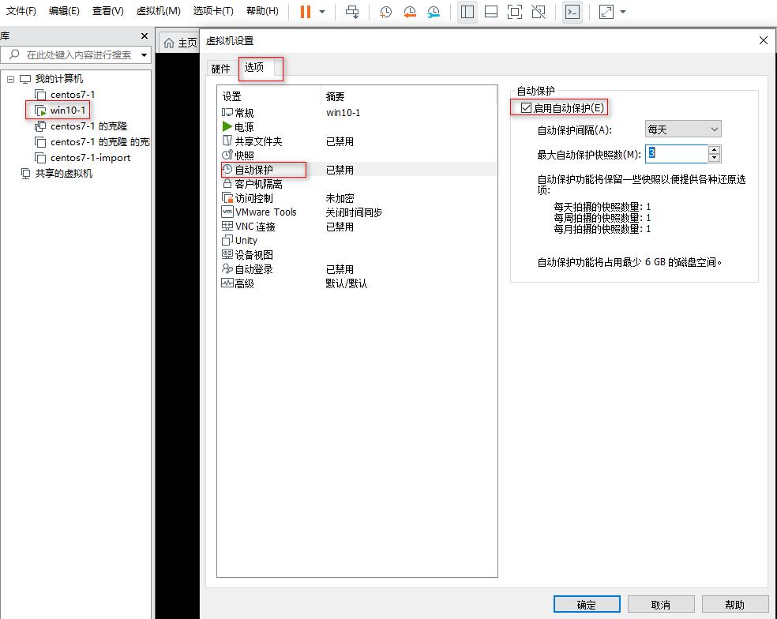Enter full screen mode
The height and width of the screenshot is (619, 777).
tap(516, 11)
